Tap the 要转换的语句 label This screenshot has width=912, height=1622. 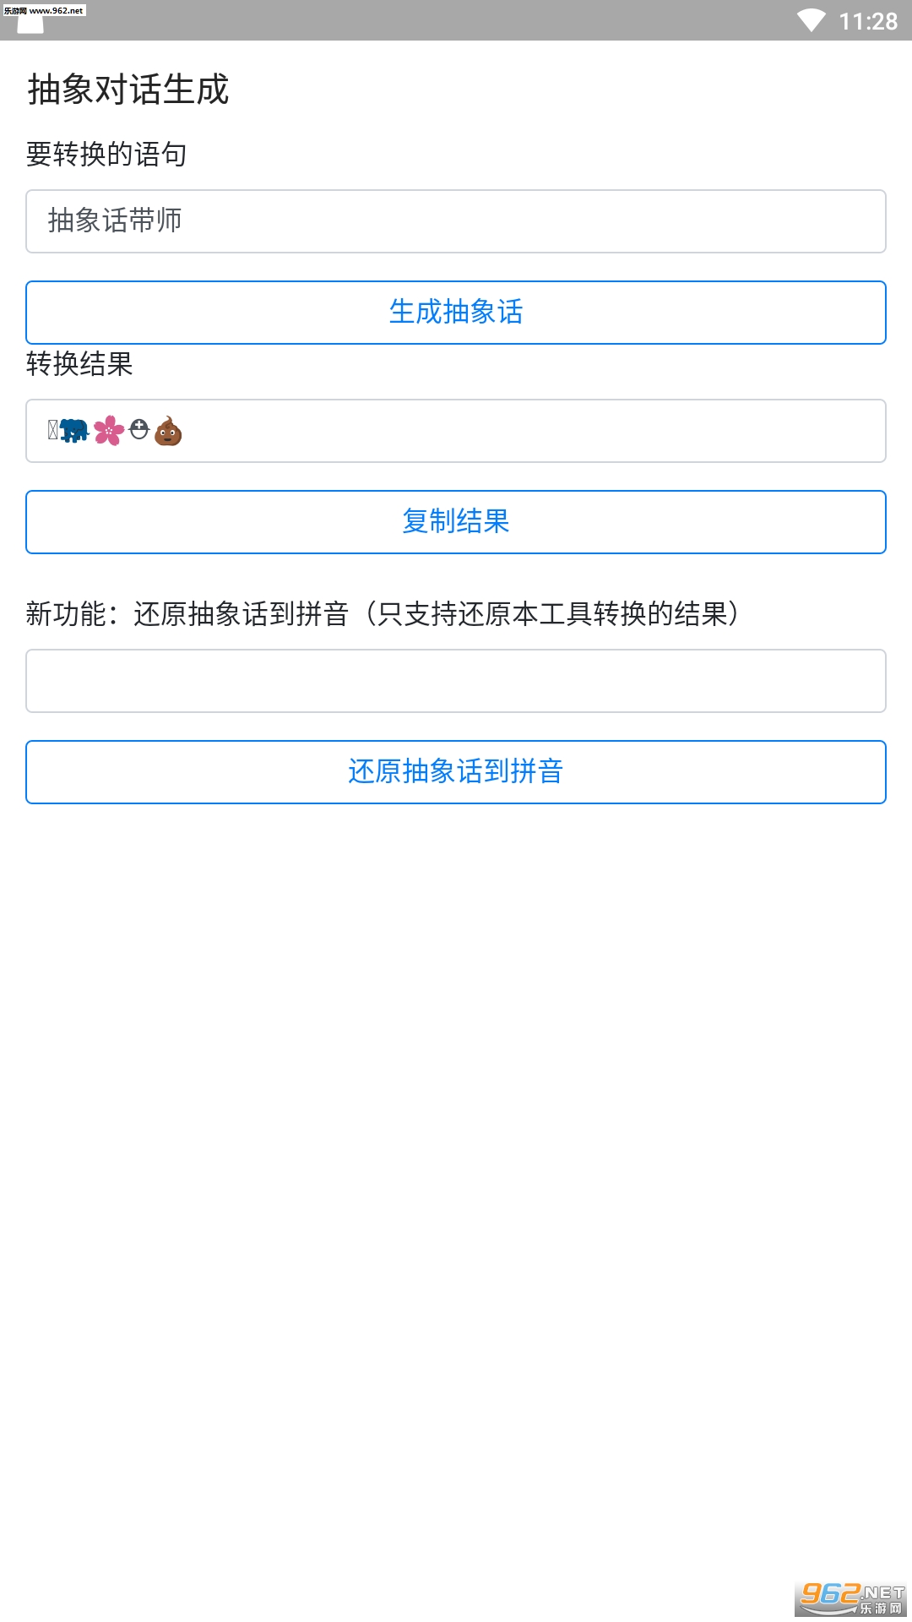(x=106, y=154)
